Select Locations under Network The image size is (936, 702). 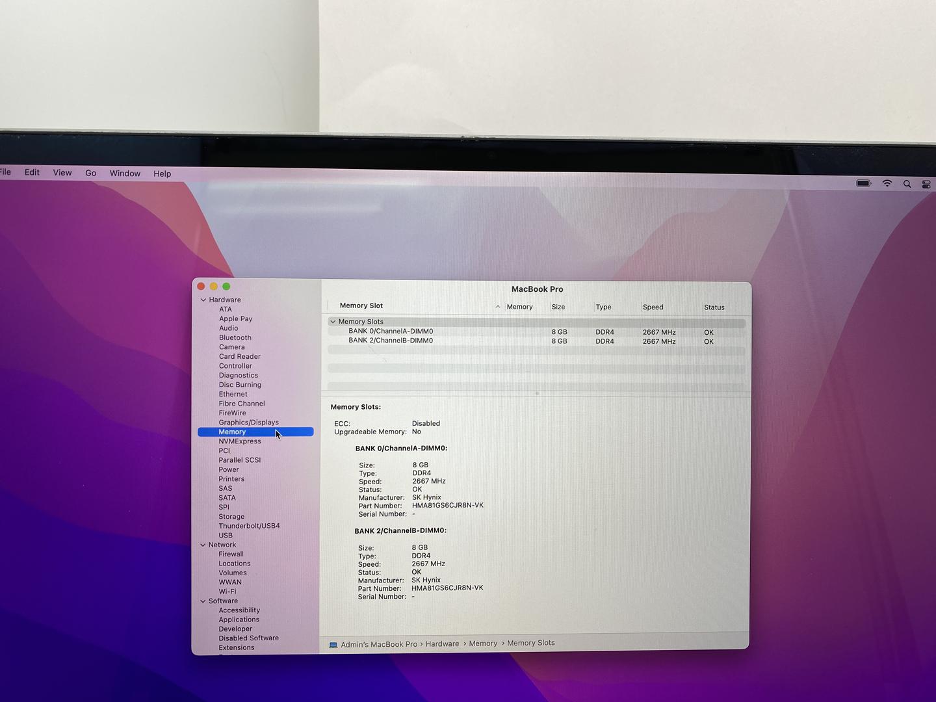235,564
